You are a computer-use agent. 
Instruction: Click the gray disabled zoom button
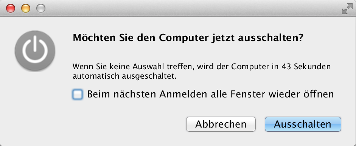[41, 9]
